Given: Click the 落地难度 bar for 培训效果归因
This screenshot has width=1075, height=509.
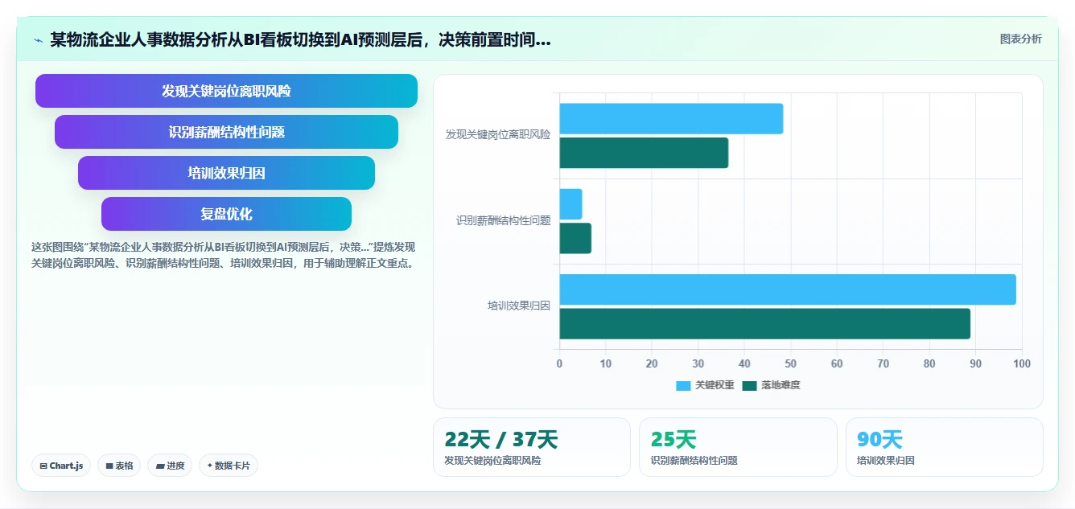Looking at the screenshot, I should point(765,323).
